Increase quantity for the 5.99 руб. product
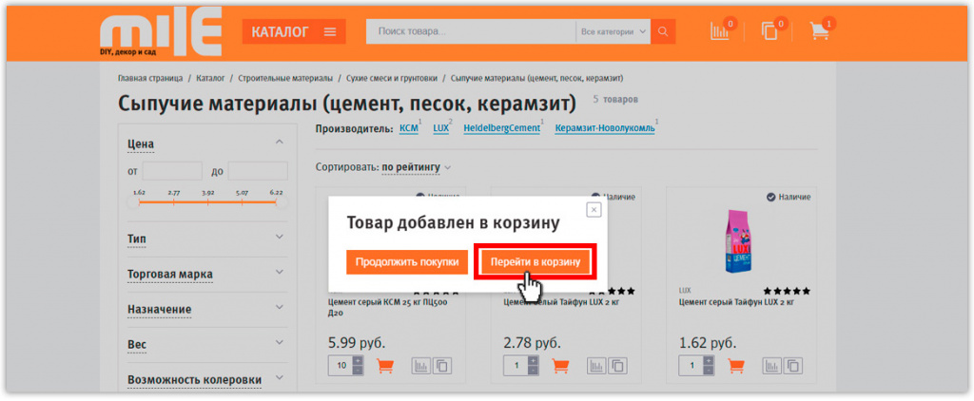This screenshot has width=974, height=401. click(358, 361)
